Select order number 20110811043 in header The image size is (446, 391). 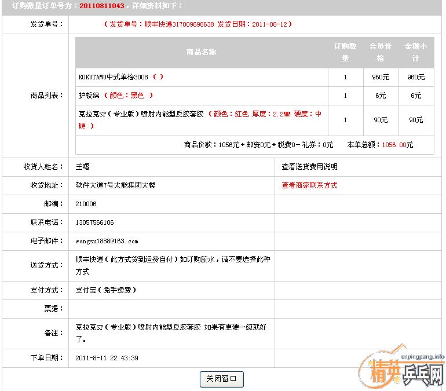102,6
